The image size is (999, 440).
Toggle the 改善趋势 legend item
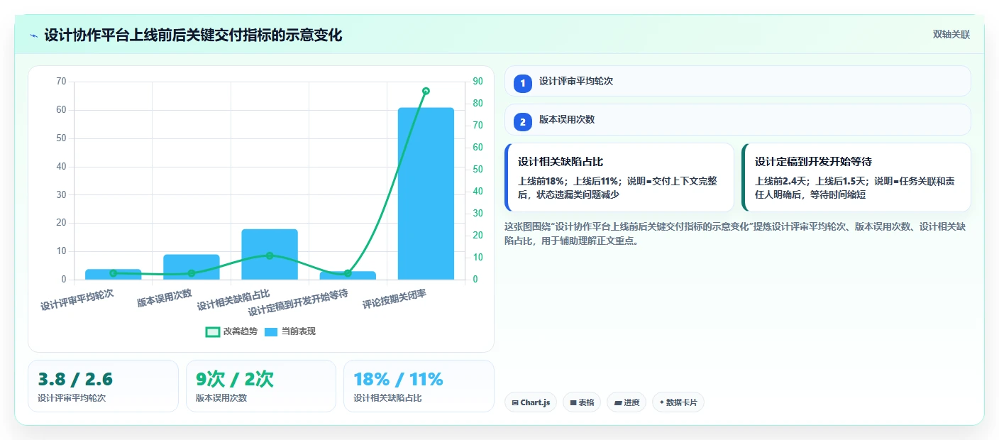pyautogui.click(x=231, y=331)
